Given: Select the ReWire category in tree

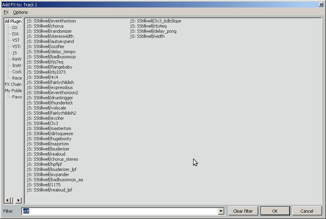Looking at the screenshot, I should pyautogui.click(x=17, y=59).
